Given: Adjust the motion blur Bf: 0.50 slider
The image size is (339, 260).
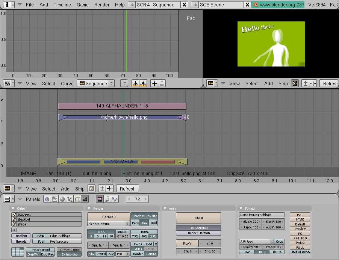Looking at the screenshot, I should pos(123,236).
